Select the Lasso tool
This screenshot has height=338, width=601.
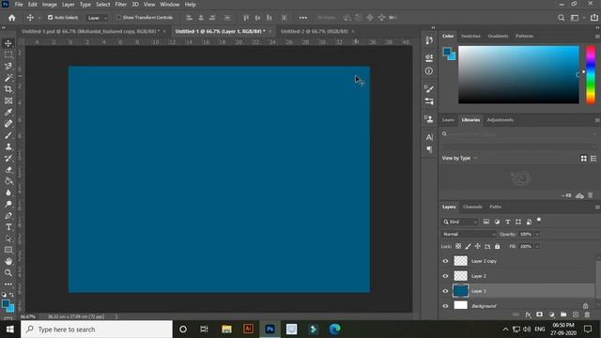point(8,67)
